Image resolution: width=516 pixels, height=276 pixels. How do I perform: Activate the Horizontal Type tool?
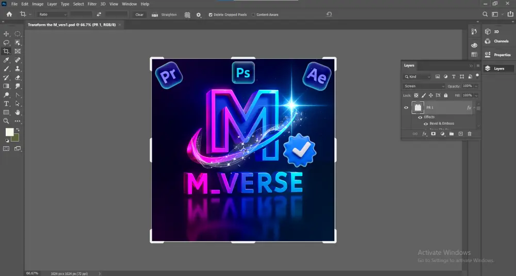point(7,104)
